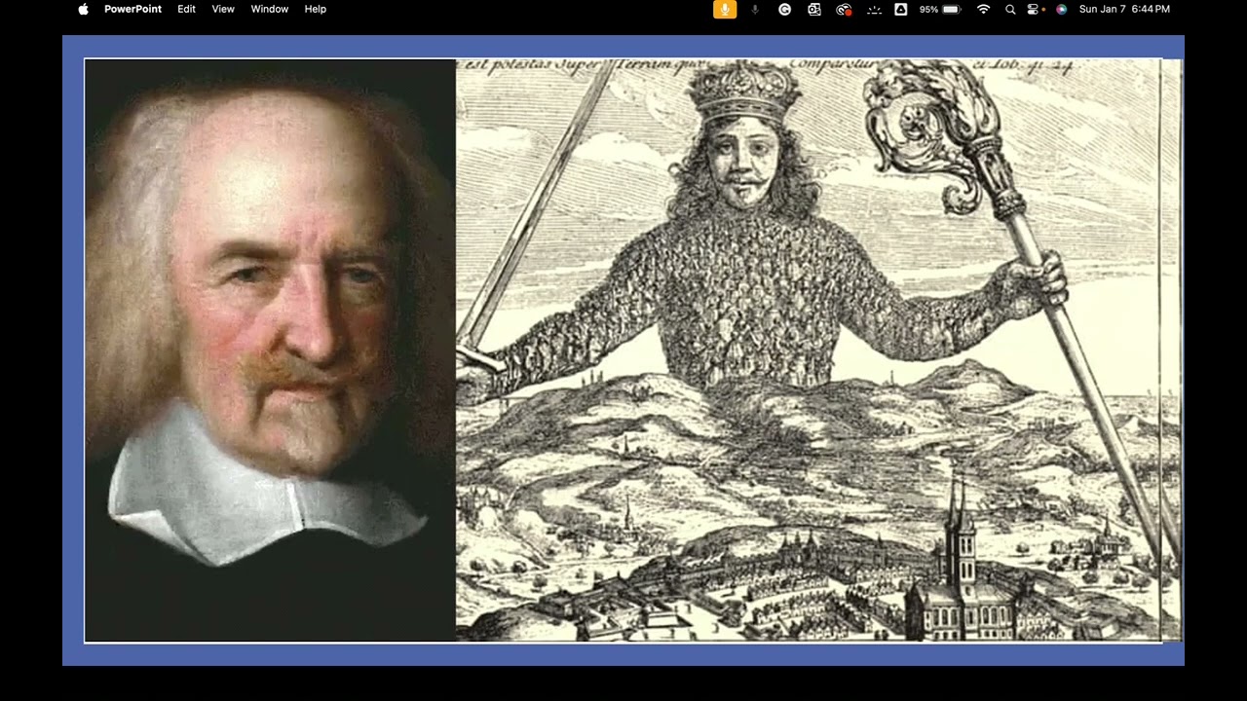
Task: Click the keyboard brightness menu bar icon
Action: [874, 9]
